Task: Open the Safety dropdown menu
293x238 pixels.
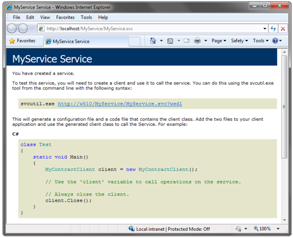Action: [x=239, y=41]
